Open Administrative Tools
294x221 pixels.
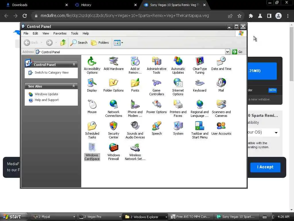tap(156, 65)
